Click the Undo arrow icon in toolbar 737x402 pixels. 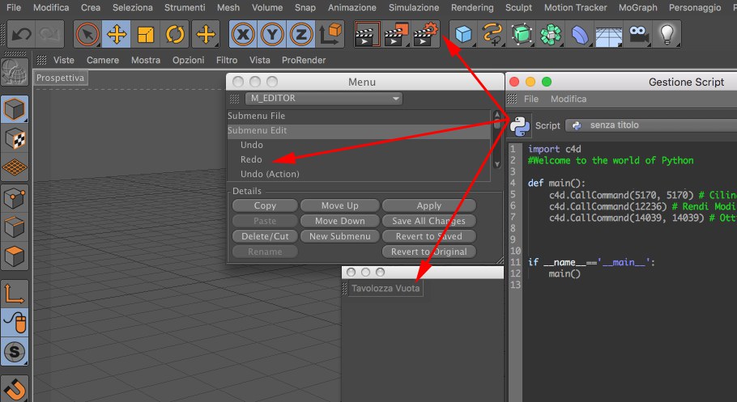[x=21, y=34]
